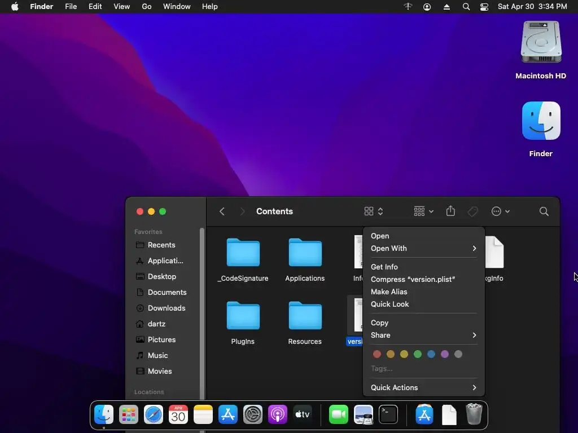Choose Open in the context menu
The height and width of the screenshot is (433, 578).
[x=423, y=236]
